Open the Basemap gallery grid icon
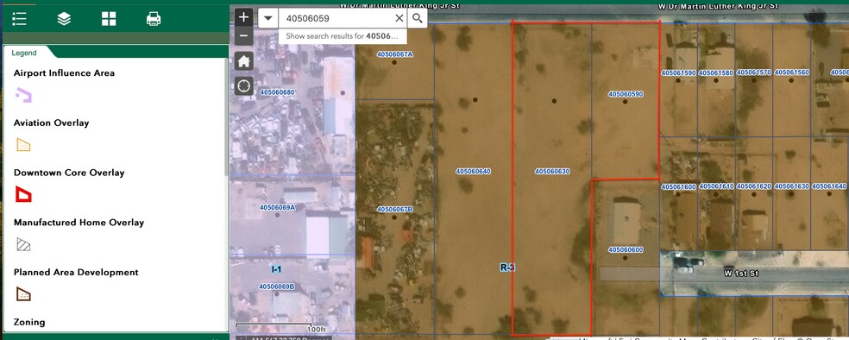The width and height of the screenshot is (849, 340). 109,19
